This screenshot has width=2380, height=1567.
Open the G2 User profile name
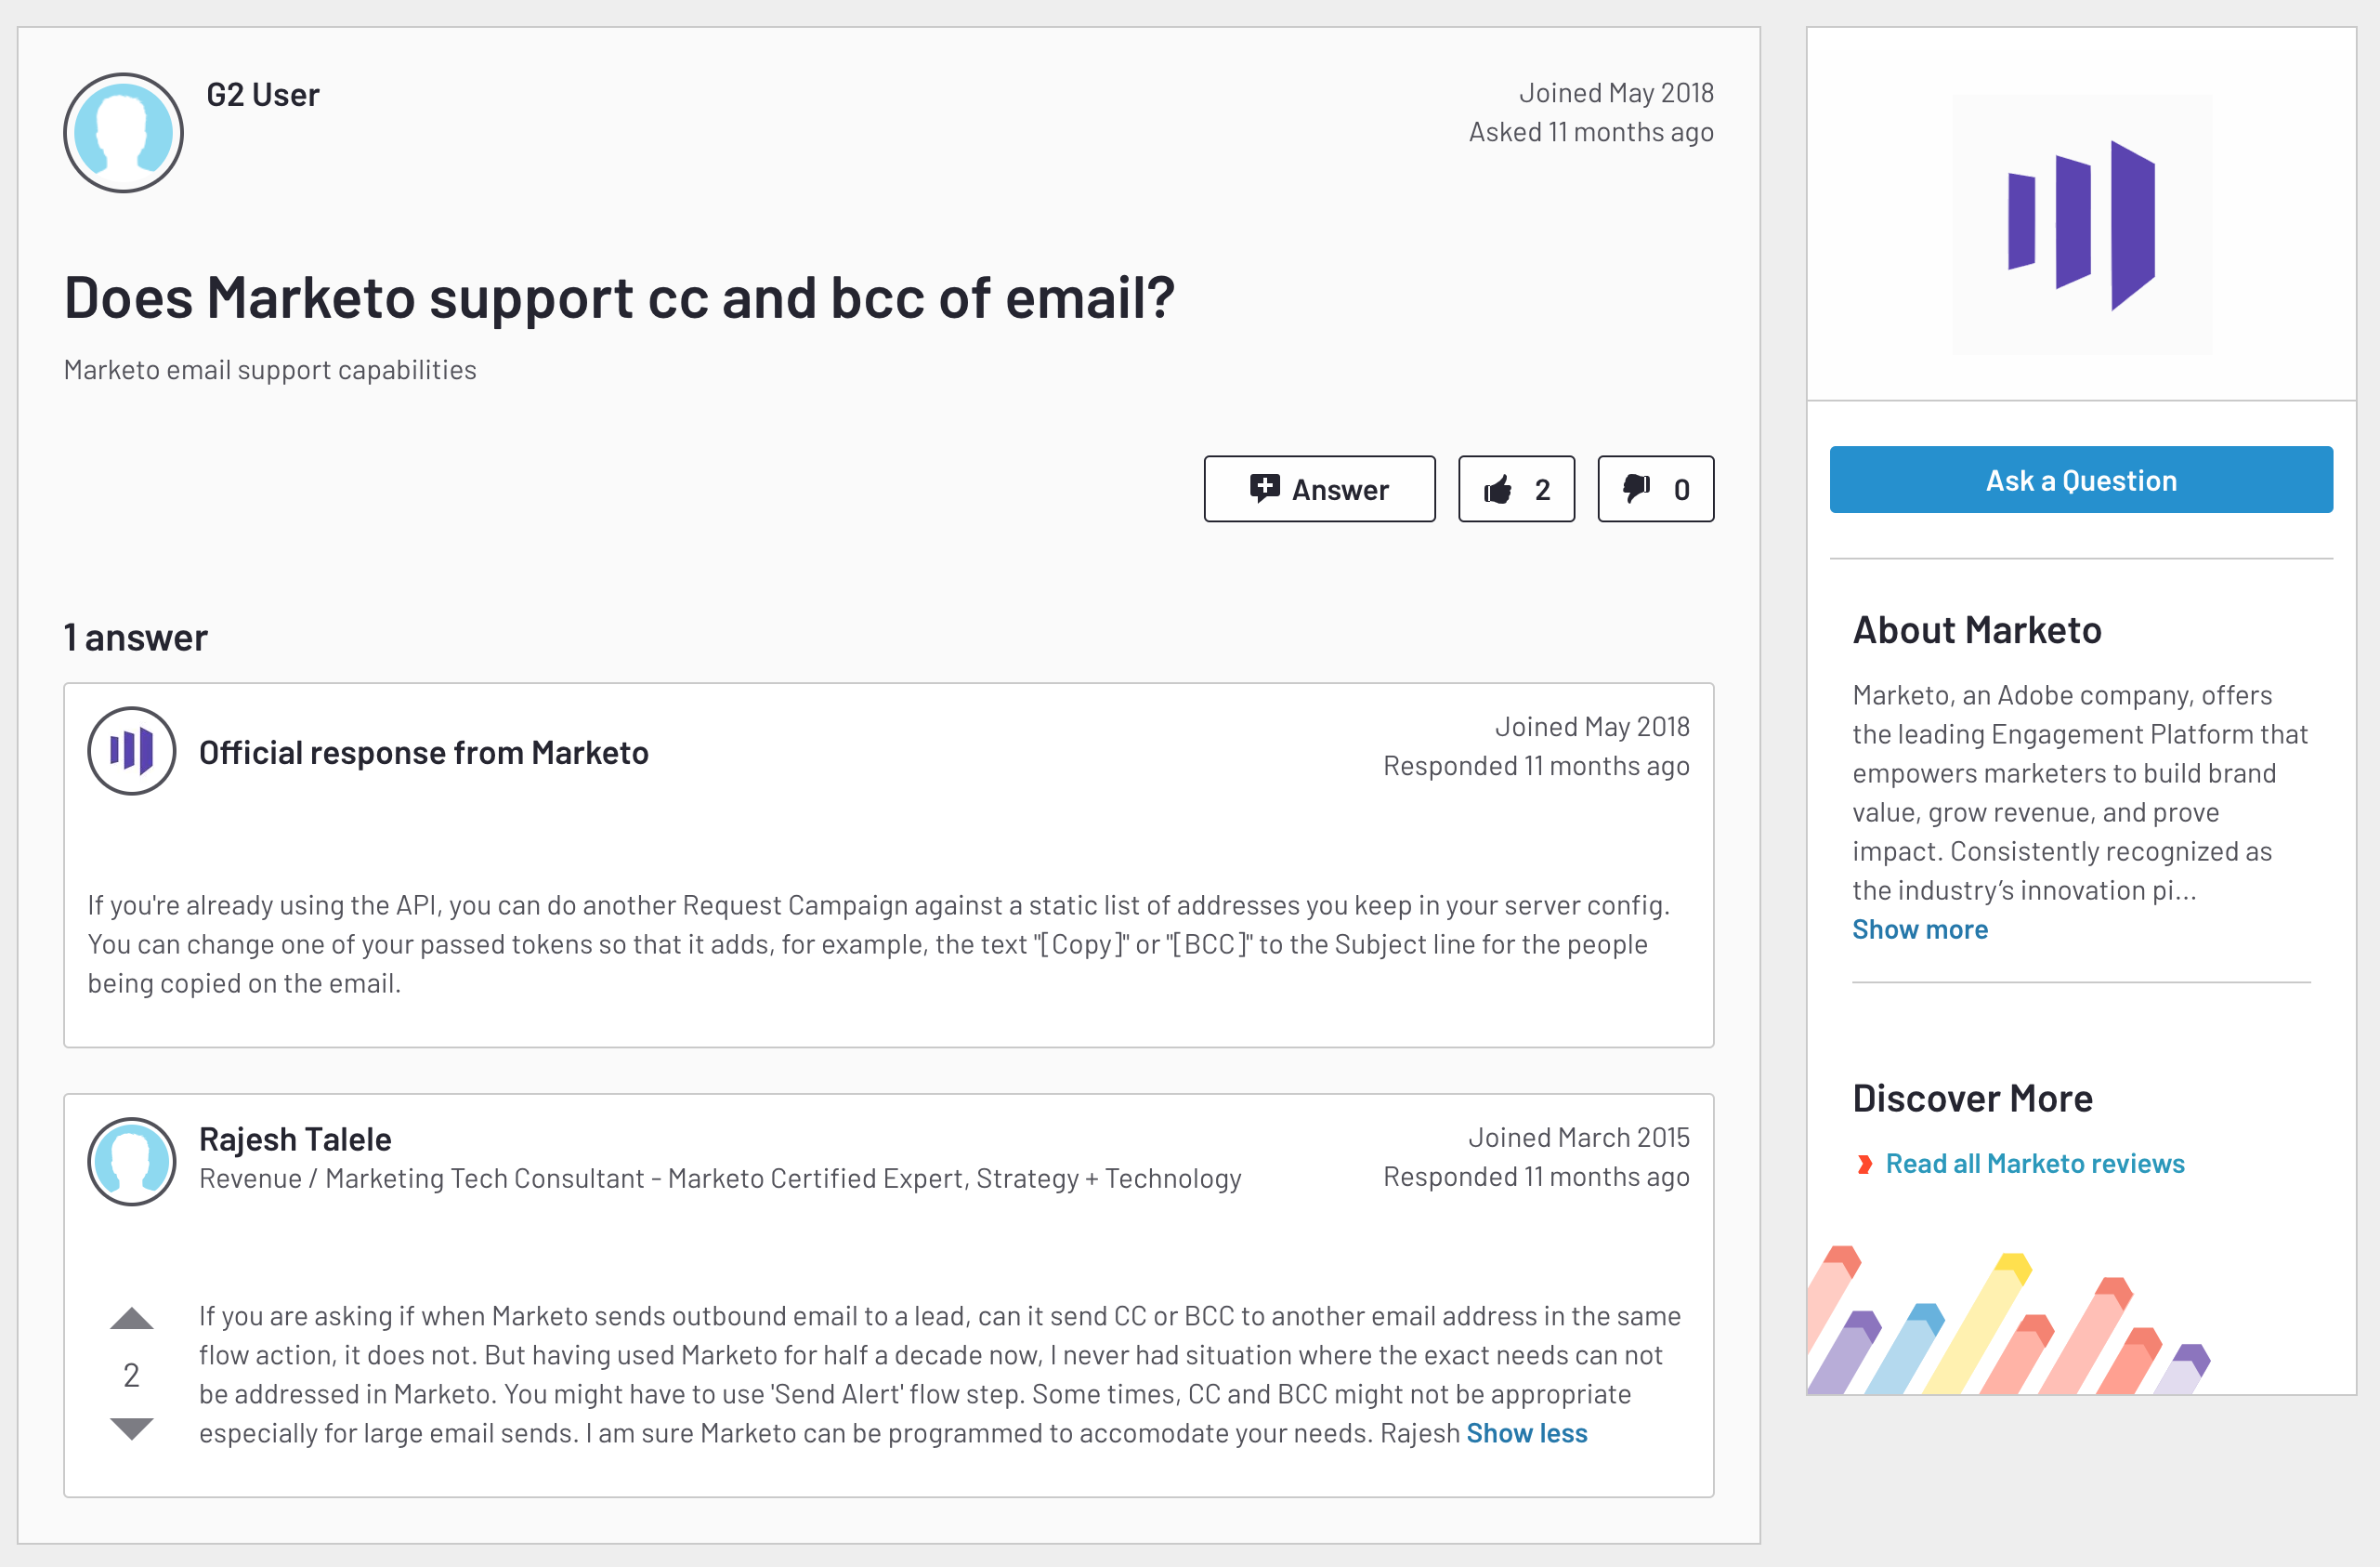[x=262, y=95]
